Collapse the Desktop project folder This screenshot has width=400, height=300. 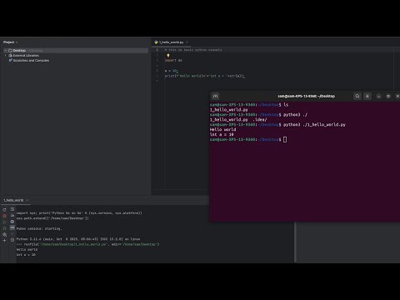pos(5,50)
